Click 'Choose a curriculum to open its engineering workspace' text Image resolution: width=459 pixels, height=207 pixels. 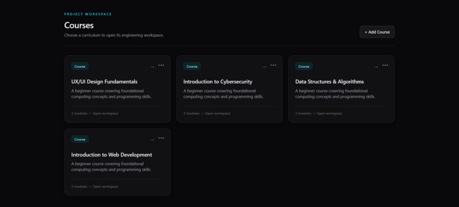pyautogui.click(x=114, y=35)
